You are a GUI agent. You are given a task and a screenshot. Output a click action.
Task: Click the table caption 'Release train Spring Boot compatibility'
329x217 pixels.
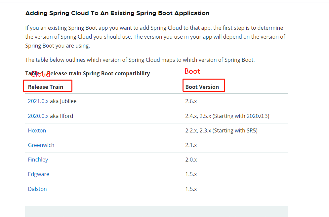pos(99,73)
